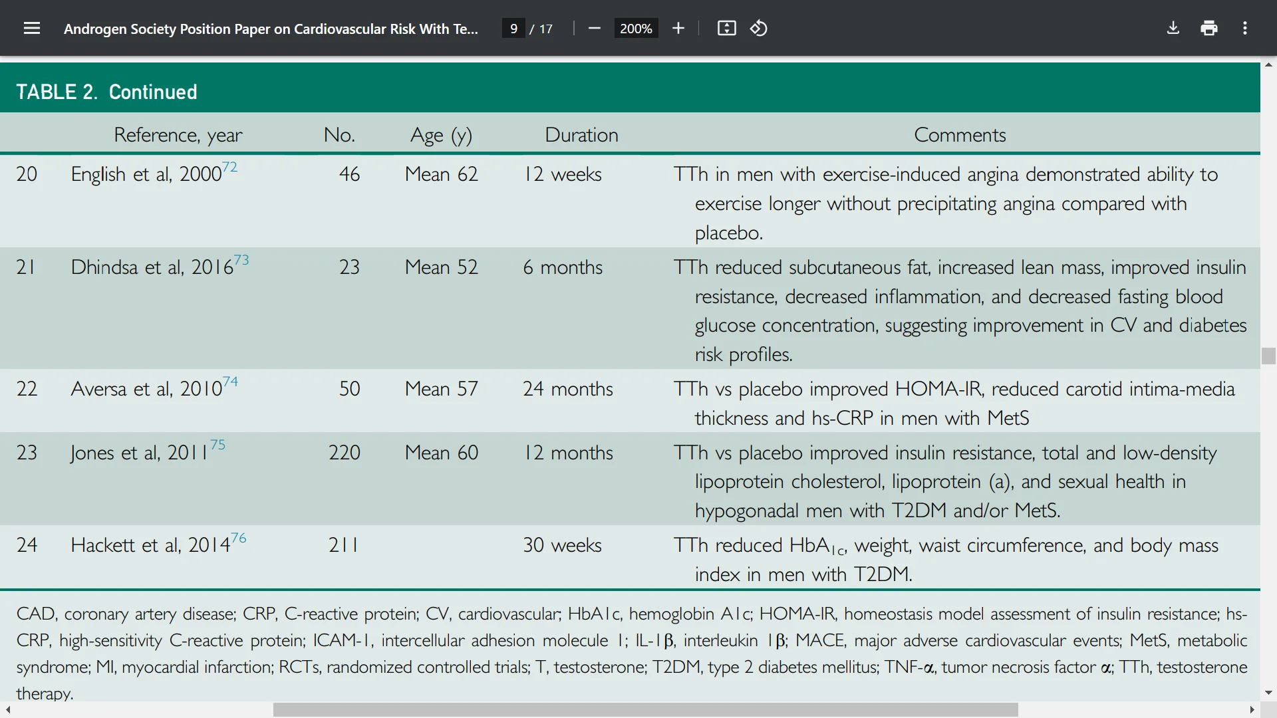Click 'Dhindsa et al, 2016' text
The height and width of the screenshot is (718, 1277).
pos(152,267)
